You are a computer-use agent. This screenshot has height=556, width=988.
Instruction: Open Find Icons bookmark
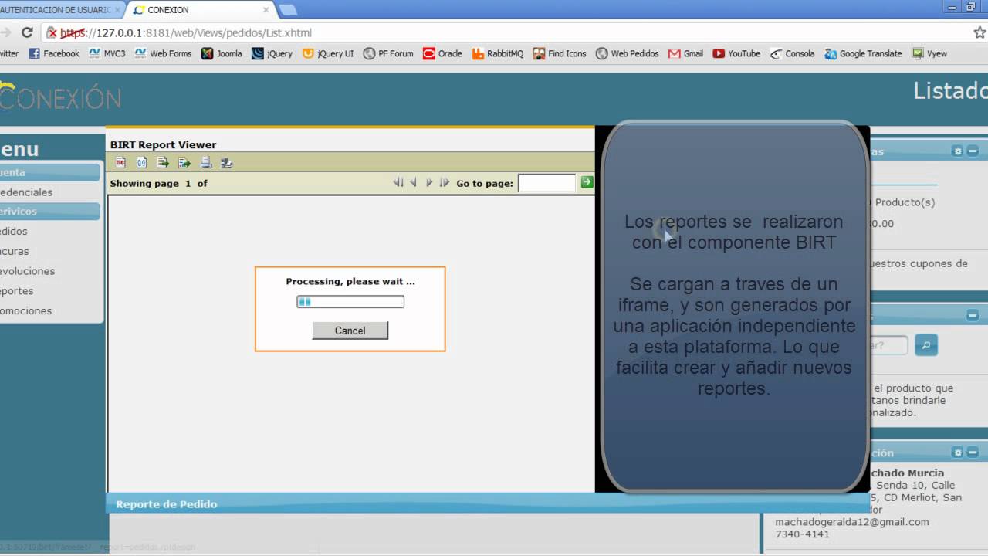pyautogui.click(x=560, y=53)
